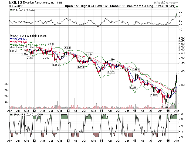The width and height of the screenshot is (189, 143).
Task: Click the 0.50 price axis label
Action: click(x=182, y=85)
